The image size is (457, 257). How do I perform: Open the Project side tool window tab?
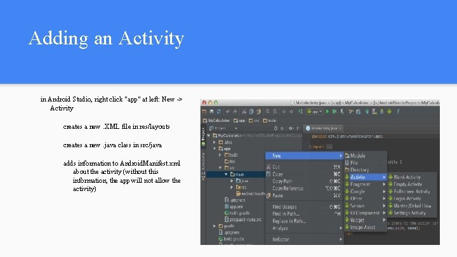[203, 136]
